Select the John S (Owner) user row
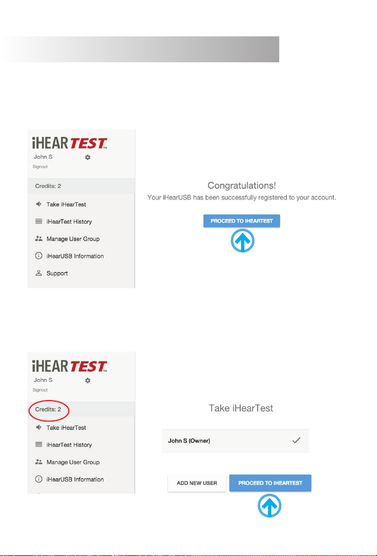Screen dimensions: 377x556 235,441
